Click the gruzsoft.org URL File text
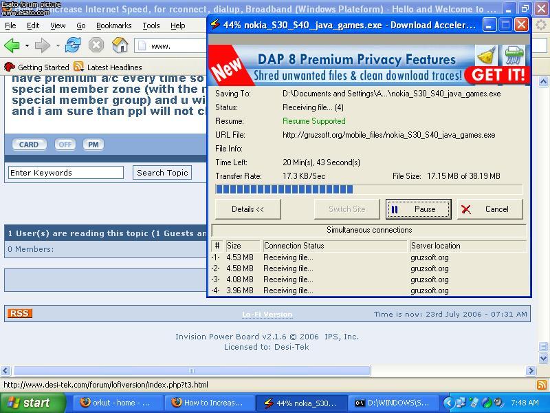The image size is (550, 413). tap(388, 135)
